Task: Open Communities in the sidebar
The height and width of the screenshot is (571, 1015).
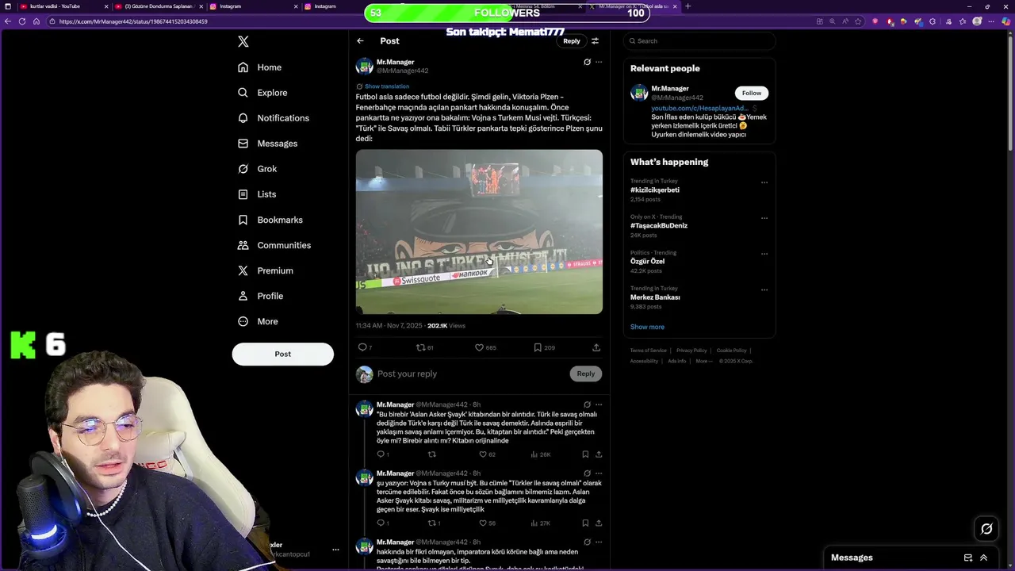Action: click(x=274, y=245)
